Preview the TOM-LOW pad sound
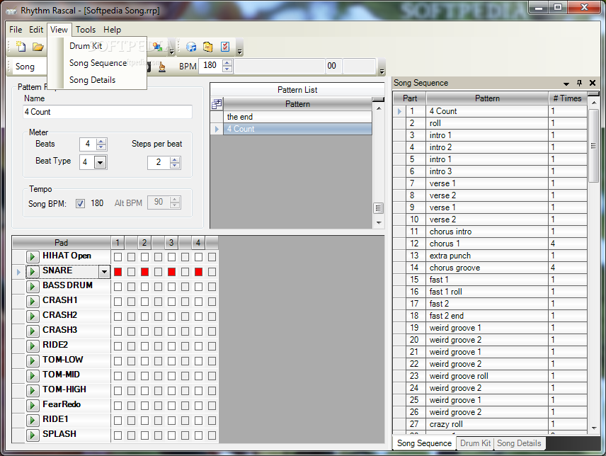The width and height of the screenshot is (606, 456). [33, 360]
